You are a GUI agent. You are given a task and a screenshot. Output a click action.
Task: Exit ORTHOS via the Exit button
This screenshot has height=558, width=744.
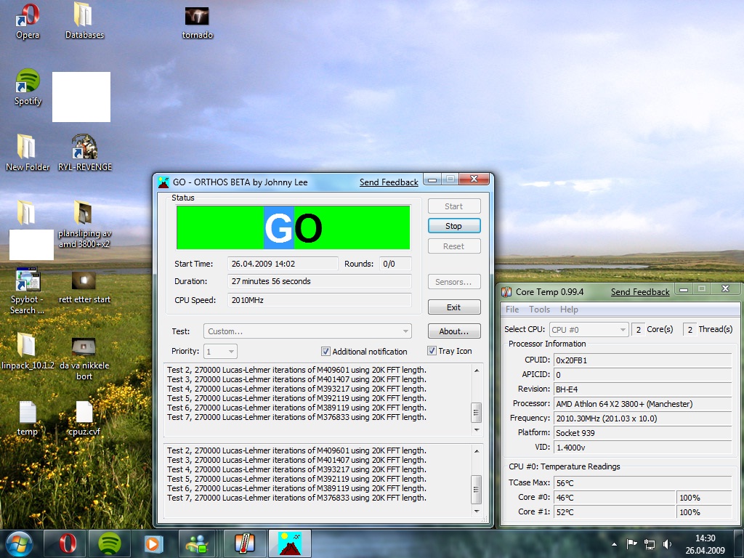[x=454, y=307]
